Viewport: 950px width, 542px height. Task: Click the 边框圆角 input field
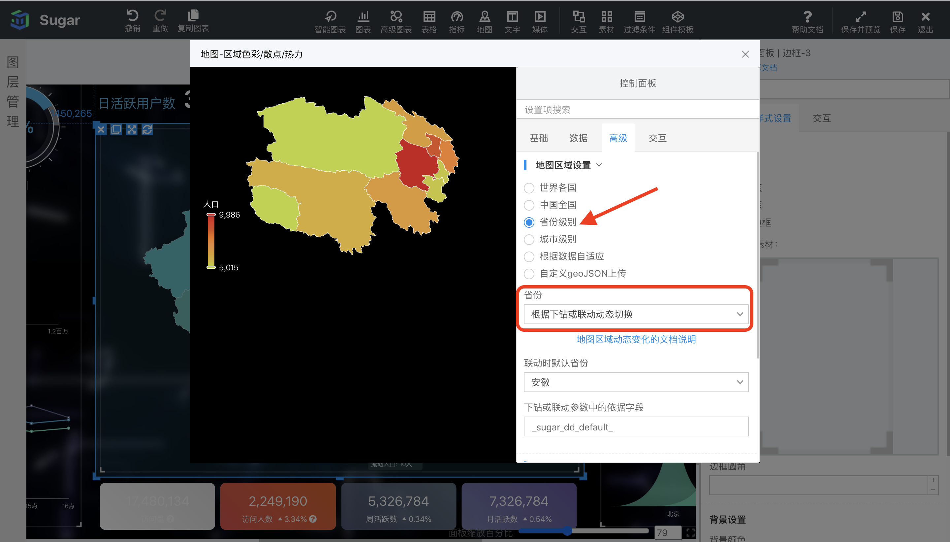click(x=818, y=485)
